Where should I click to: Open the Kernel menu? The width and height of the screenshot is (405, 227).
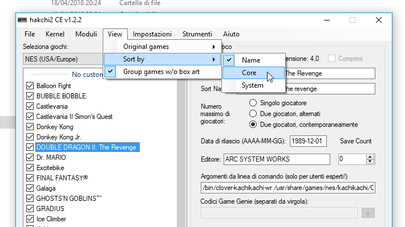(x=55, y=34)
